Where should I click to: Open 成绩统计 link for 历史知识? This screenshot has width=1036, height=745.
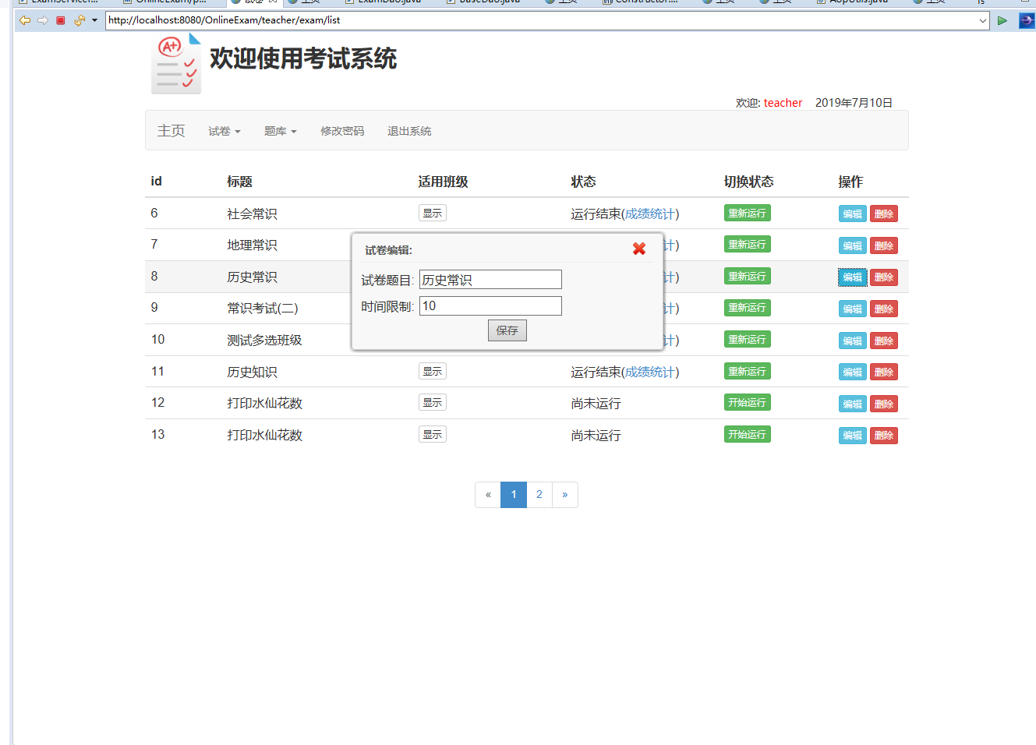tap(650, 372)
